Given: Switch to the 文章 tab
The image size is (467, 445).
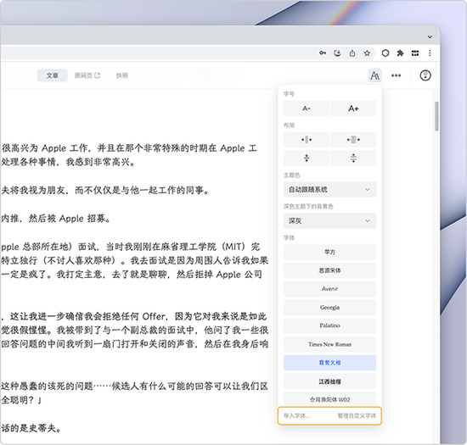Looking at the screenshot, I should pyautogui.click(x=52, y=75).
